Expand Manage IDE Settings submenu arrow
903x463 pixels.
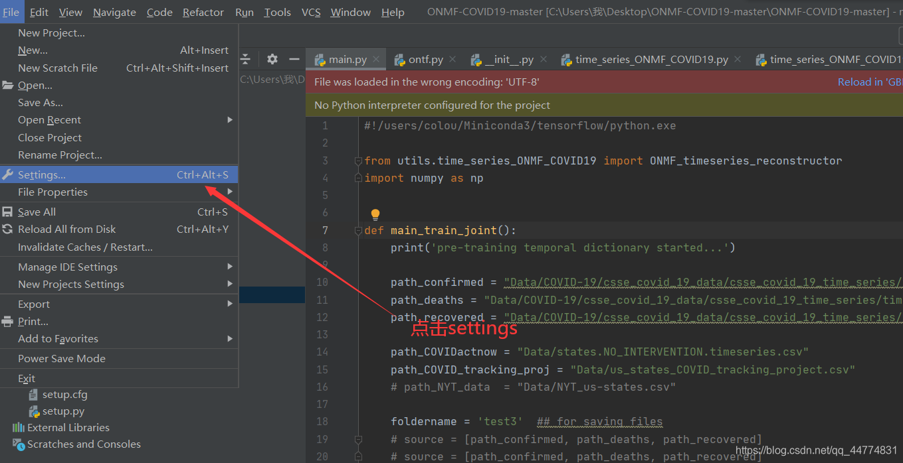tap(230, 267)
